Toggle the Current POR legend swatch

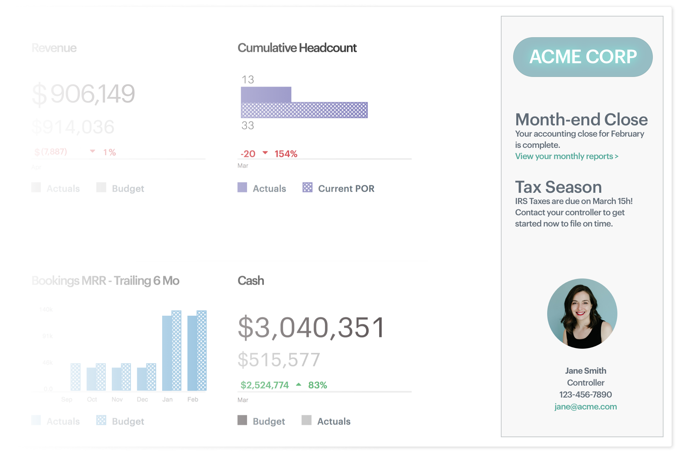pos(307,187)
